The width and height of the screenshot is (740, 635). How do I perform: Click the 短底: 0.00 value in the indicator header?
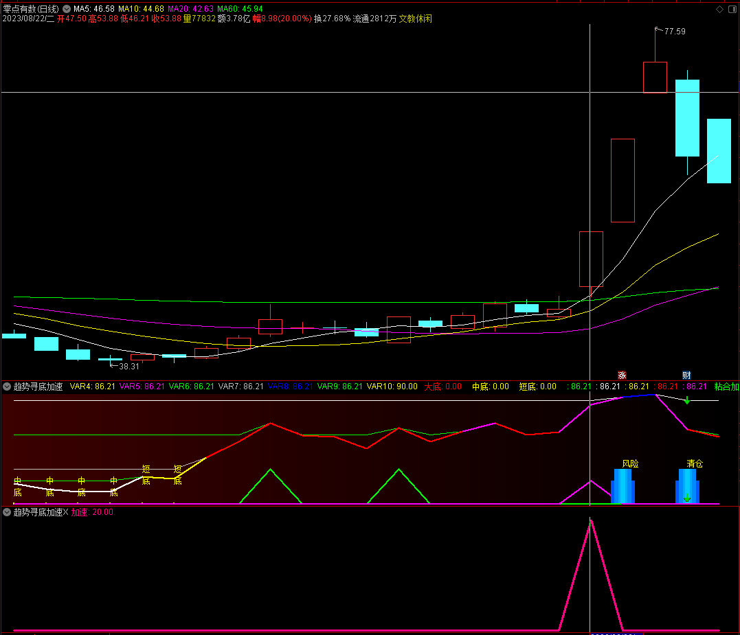coord(537,386)
